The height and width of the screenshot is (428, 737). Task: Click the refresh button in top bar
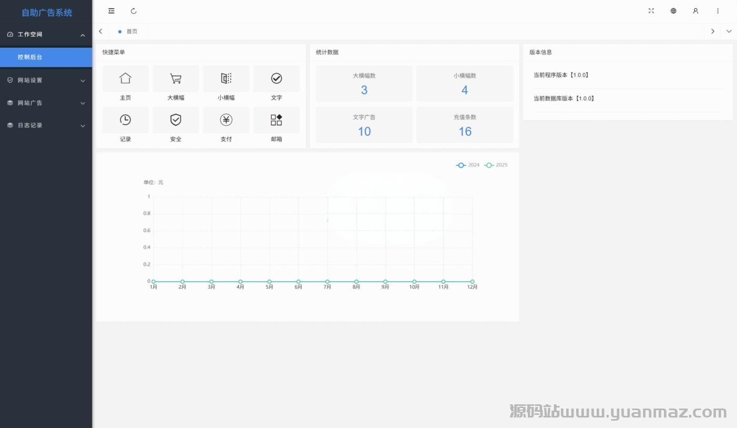[134, 11]
